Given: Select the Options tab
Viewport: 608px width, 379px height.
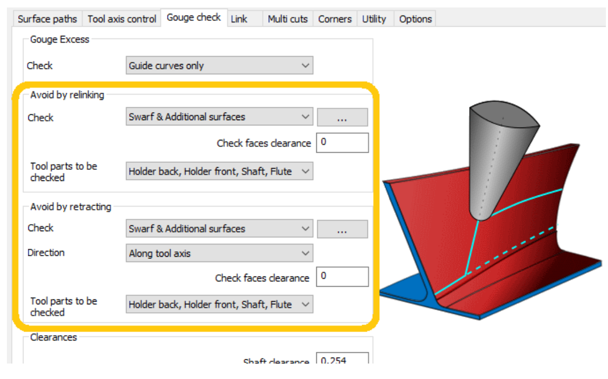Looking at the screenshot, I should pos(415,19).
